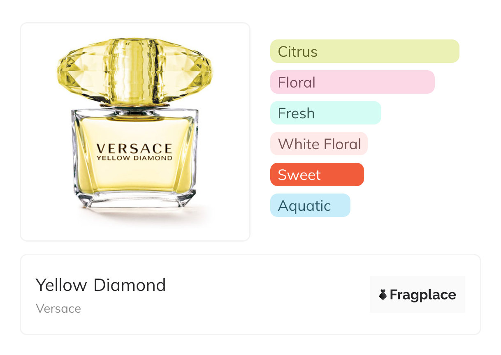Screen dimensions: 501x355
Task: Select the blue Aquatic accord bar
Action: pyautogui.click(x=310, y=205)
